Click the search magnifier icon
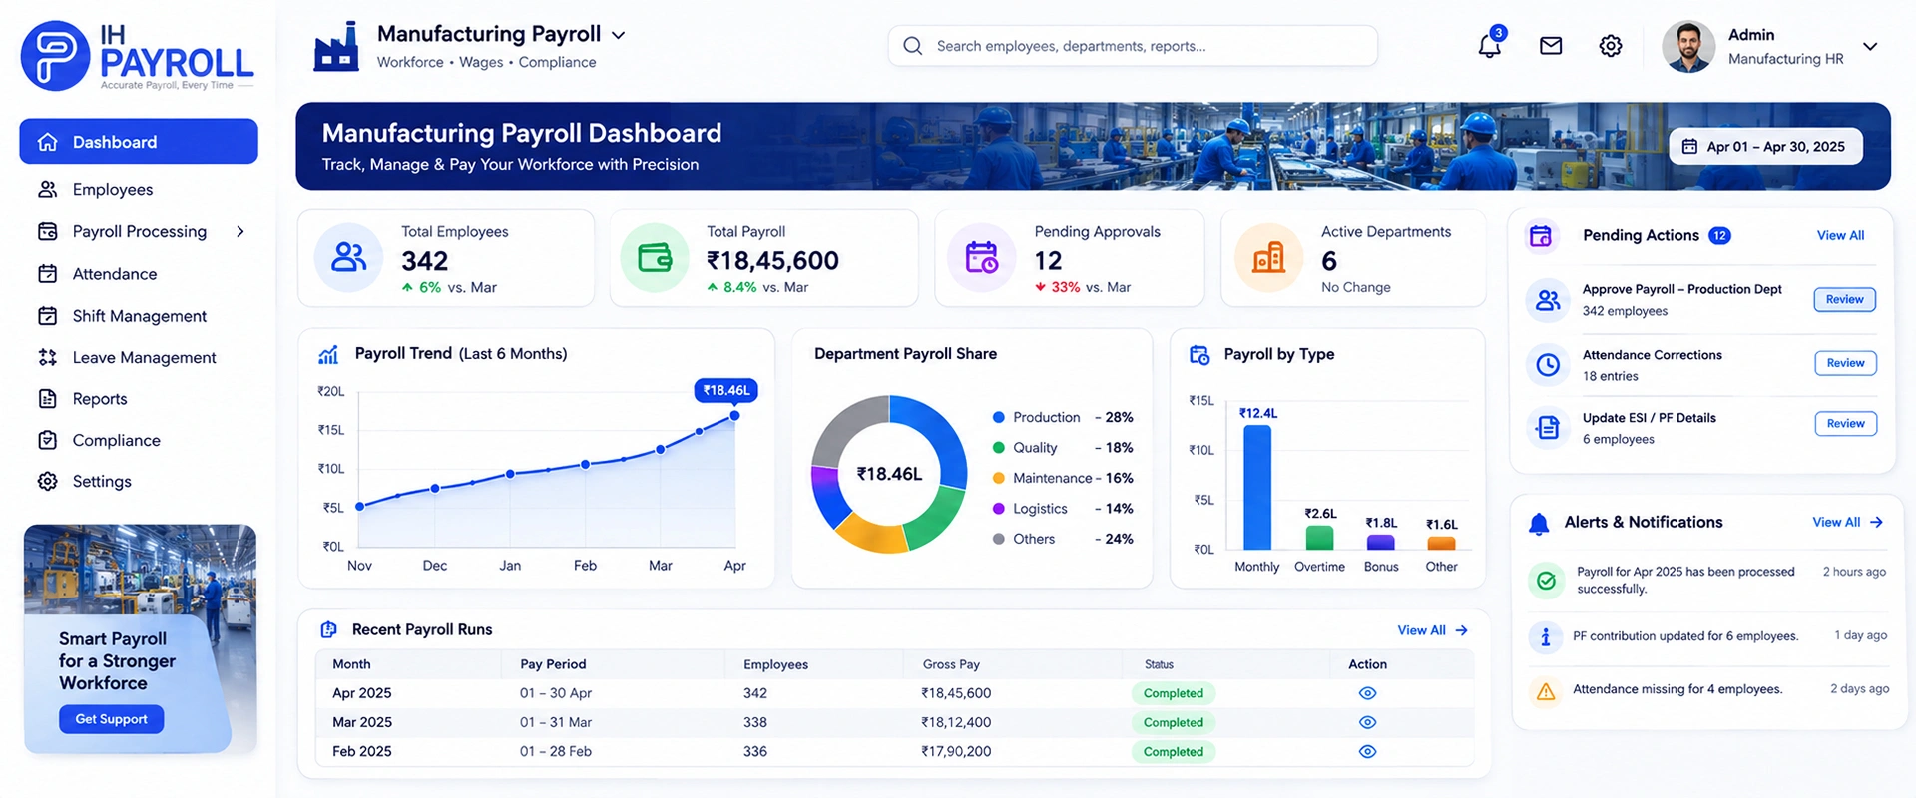This screenshot has width=1916, height=798. point(912,46)
